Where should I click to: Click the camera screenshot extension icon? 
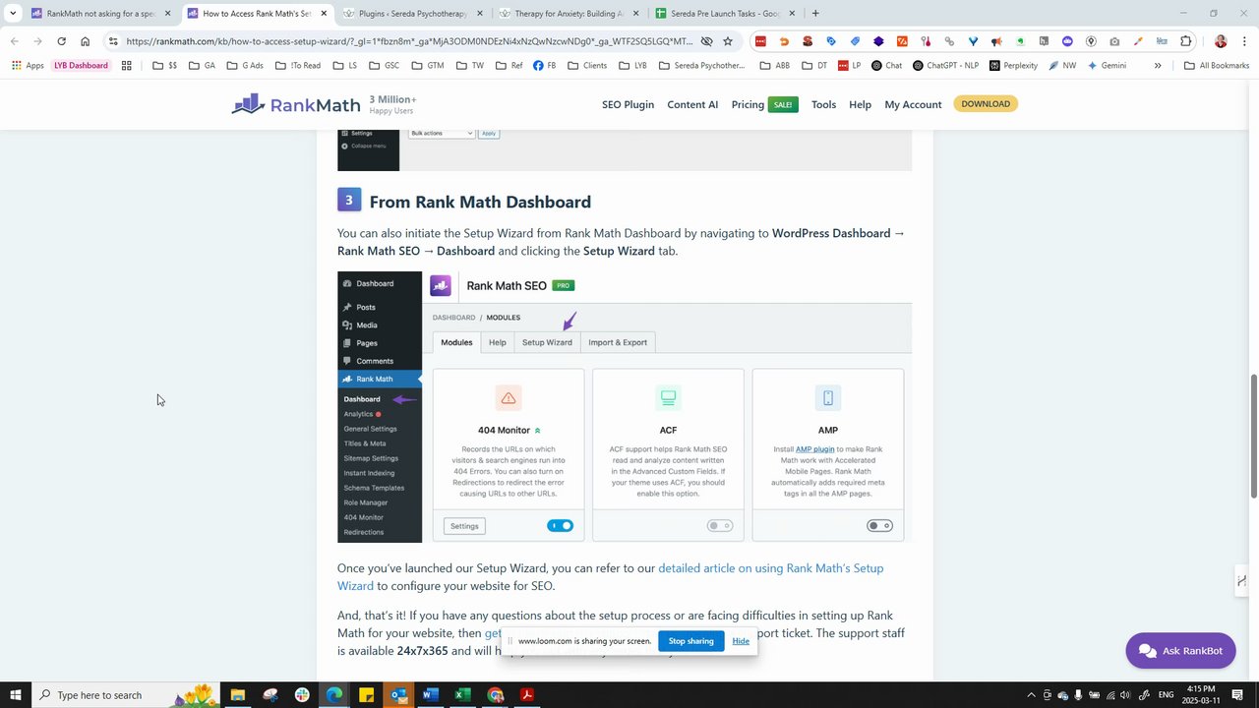click(x=1114, y=41)
